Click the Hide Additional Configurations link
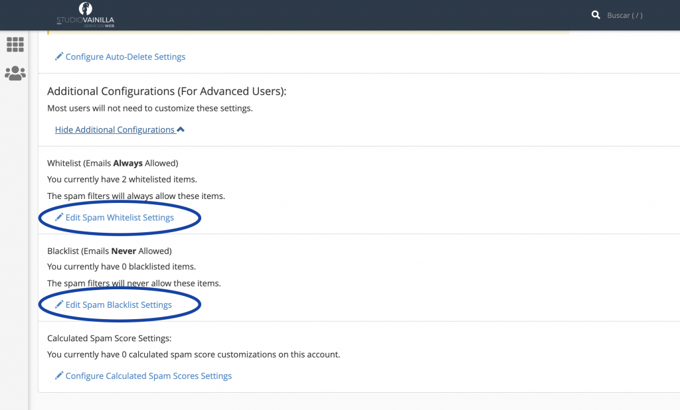The image size is (680, 410). coord(114,130)
